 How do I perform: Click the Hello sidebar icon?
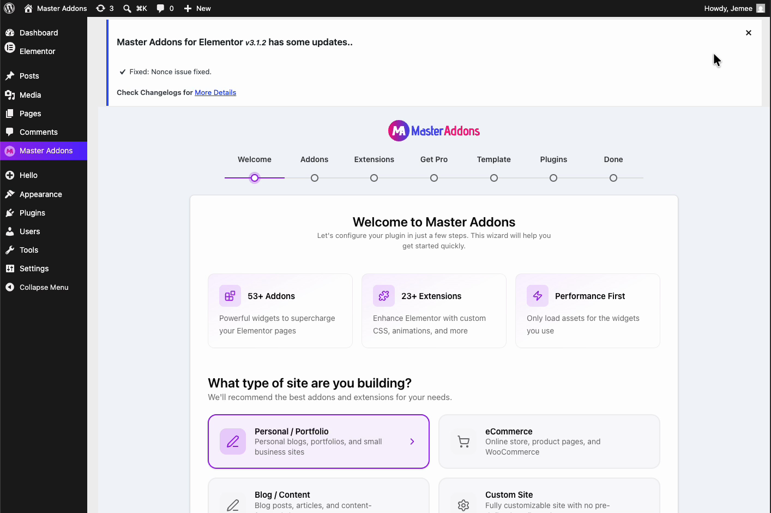coord(10,175)
